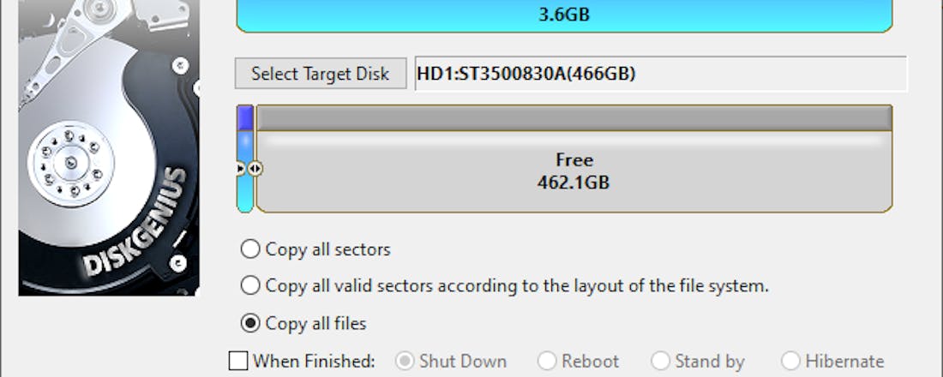Screen dimensions: 943x377
Task: Click the partition resize handle with double arrows
Action: (x=255, y=169)
